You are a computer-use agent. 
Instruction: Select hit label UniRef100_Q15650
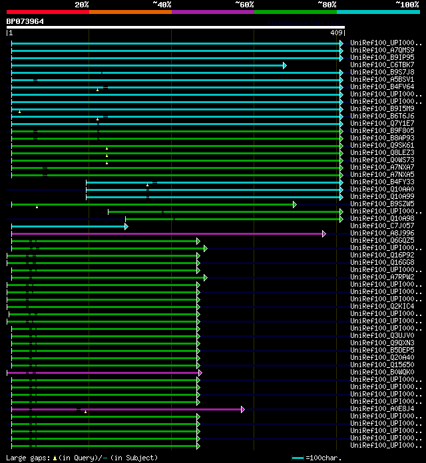pos(382,365)
